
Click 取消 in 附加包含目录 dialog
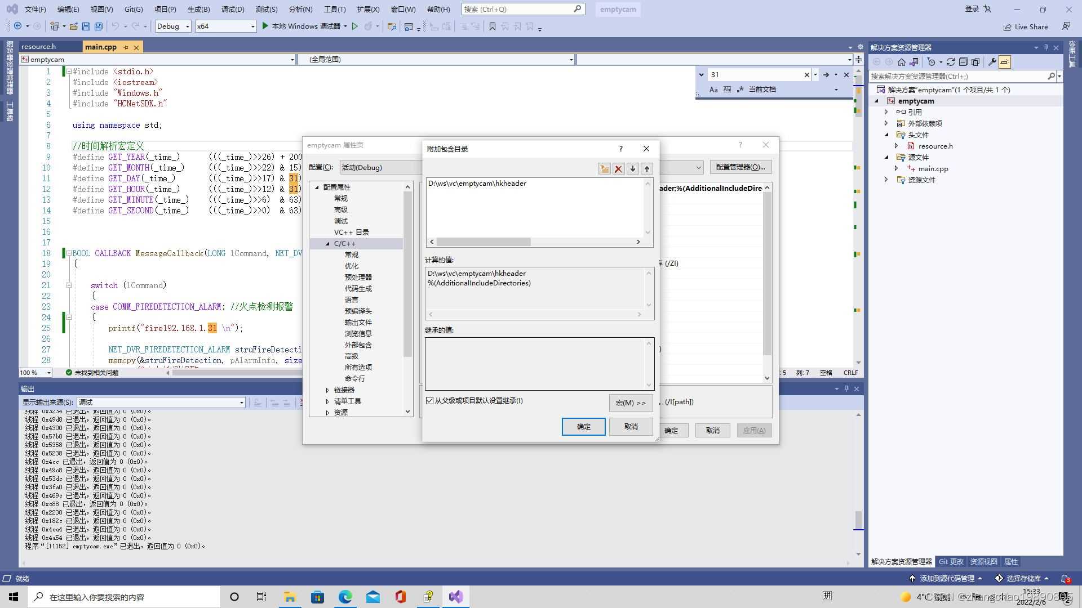(631, 427)
